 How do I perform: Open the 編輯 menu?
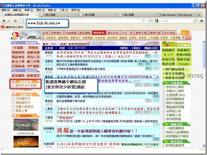tap(17, 10)
